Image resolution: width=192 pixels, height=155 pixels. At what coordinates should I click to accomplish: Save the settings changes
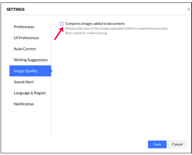157,144
